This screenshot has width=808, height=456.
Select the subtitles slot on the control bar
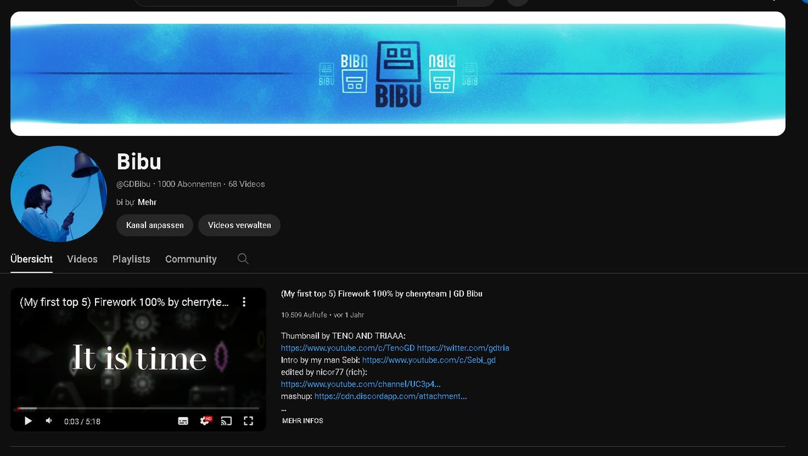[x=182, y=420]
